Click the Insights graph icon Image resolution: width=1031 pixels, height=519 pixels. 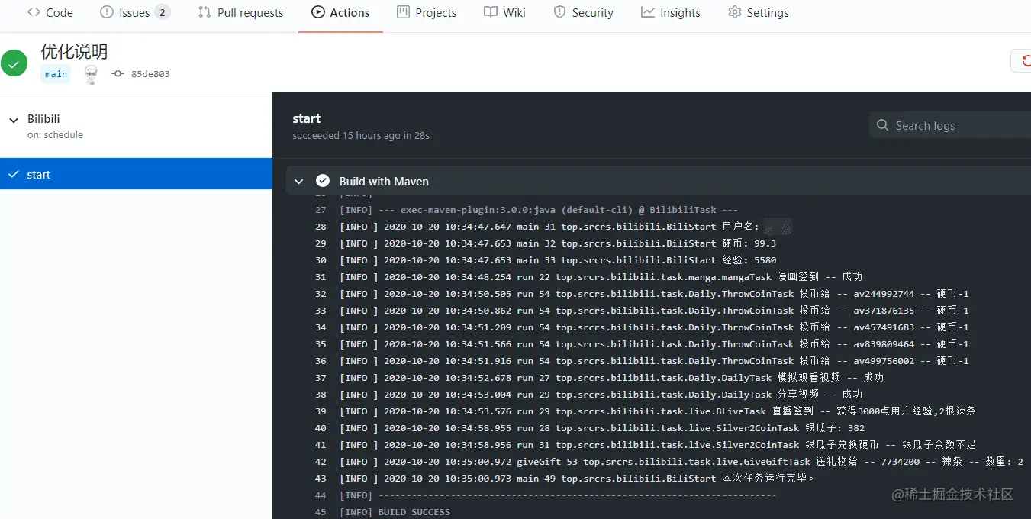647,12
